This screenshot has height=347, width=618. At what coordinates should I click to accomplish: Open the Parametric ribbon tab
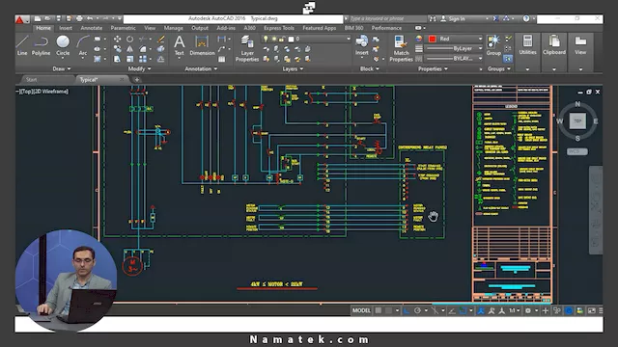123,28
